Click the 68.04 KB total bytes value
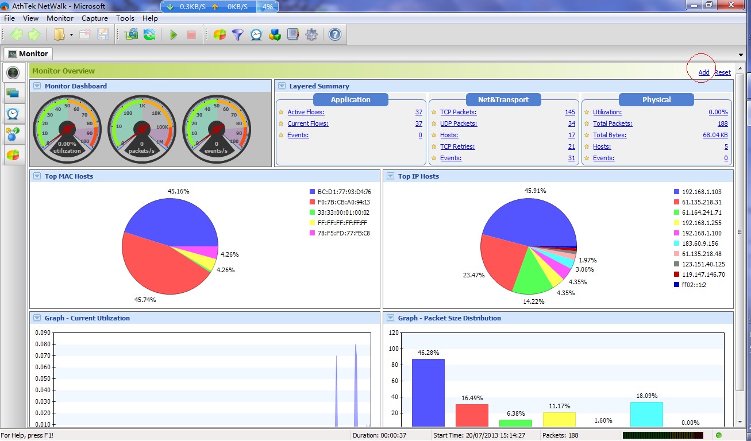The image size is (751, 441). [715, 136]
